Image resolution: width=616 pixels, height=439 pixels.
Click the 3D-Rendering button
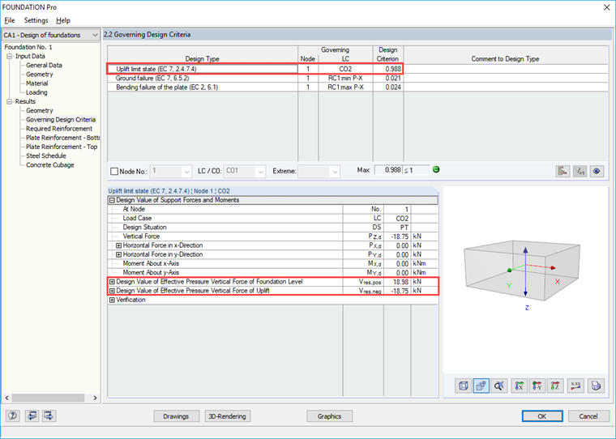pos(228,416)
